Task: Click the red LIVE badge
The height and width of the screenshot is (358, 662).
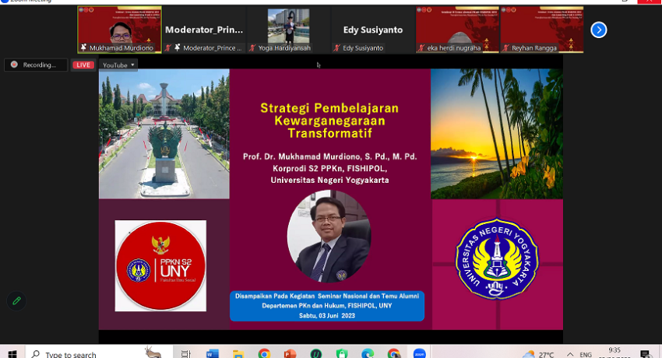Action: (83, 65)
